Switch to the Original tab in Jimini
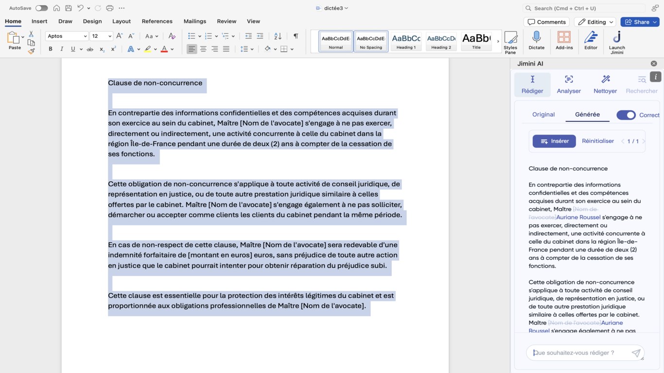664x373 pixels. pyautogui.click(x=543, y=115)
